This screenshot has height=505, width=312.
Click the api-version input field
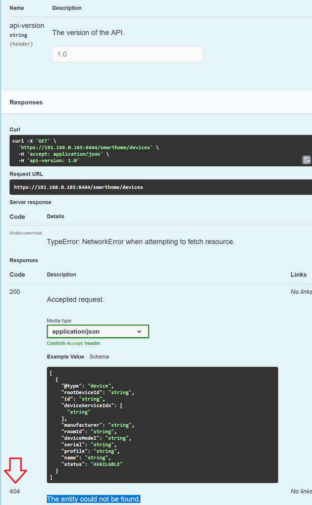click(x=127, y=54)
